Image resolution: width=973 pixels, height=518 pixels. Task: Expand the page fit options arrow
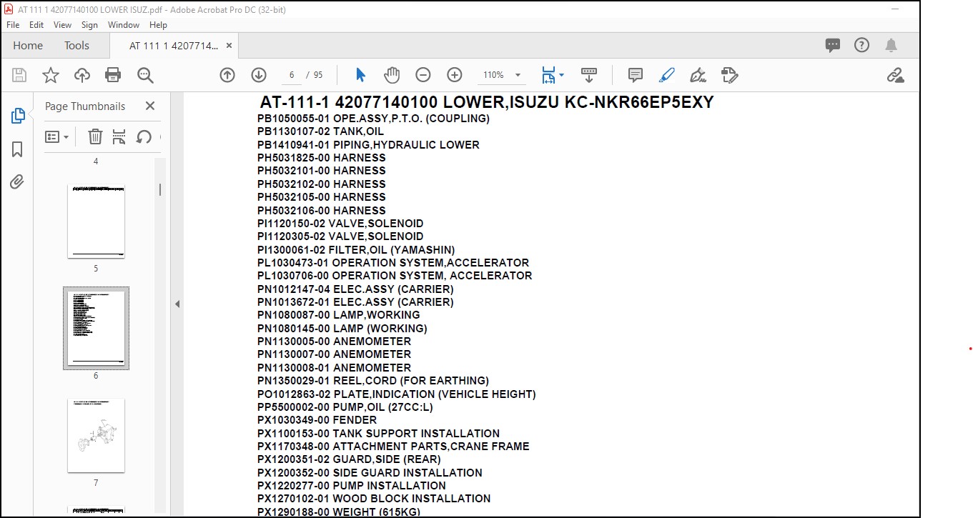(561, 75)
